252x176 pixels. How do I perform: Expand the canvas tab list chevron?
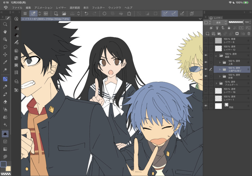click(x=200, y=19)
